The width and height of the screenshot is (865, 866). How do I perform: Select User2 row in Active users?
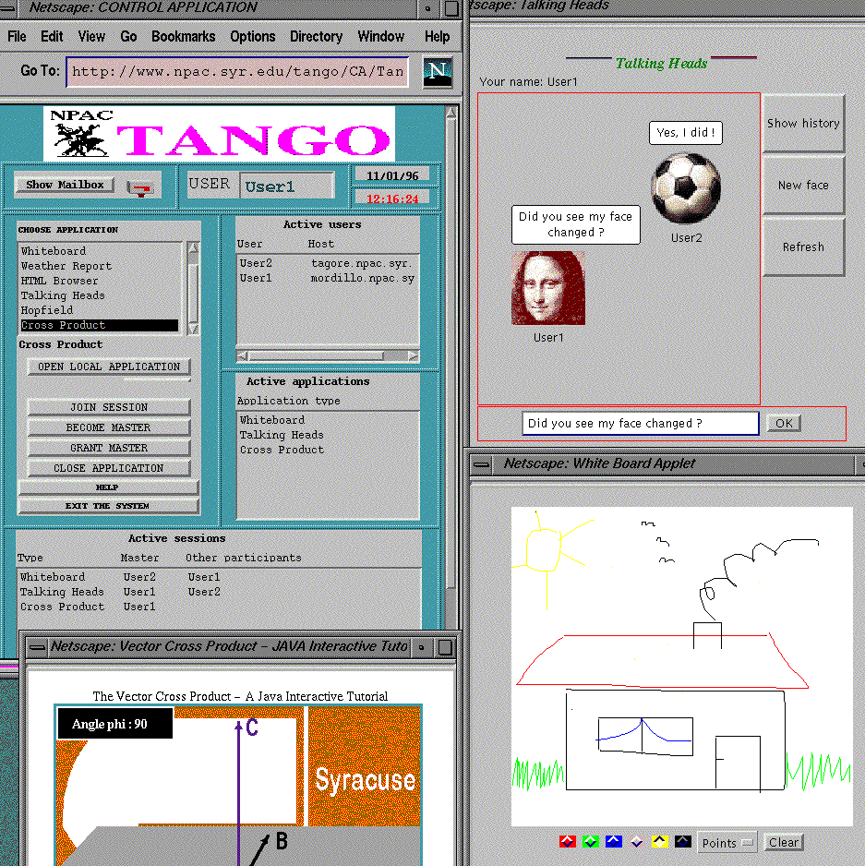click(328, 263)
